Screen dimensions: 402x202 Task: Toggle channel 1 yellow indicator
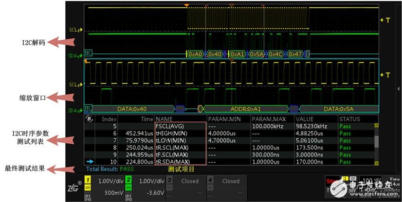[x=88, y=181]
